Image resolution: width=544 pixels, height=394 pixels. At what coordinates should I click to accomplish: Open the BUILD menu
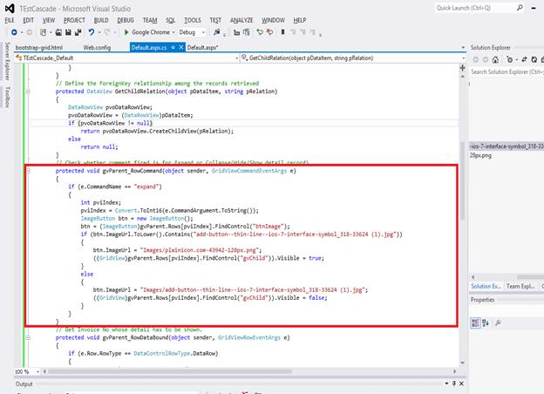[102, 19]
